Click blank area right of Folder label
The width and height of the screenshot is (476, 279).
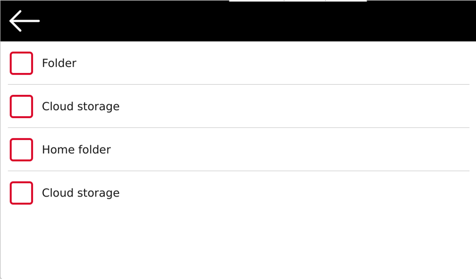[273, 63]
